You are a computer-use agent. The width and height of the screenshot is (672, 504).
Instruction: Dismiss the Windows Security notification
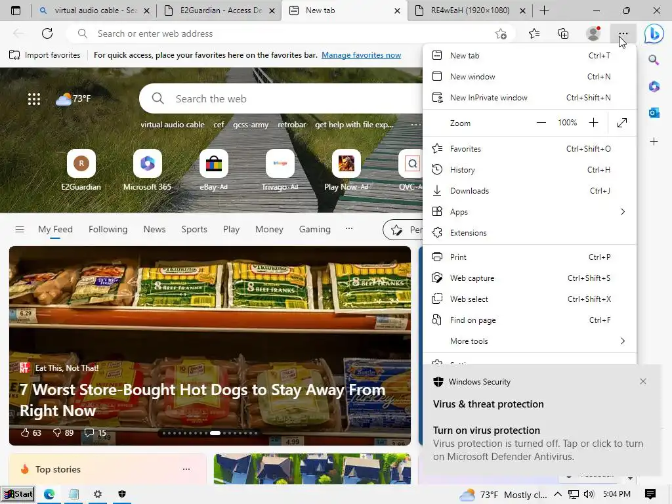(x=643, y=381)
